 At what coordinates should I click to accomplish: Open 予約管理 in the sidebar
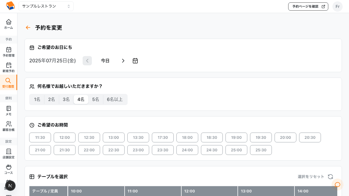click(9, 52)
